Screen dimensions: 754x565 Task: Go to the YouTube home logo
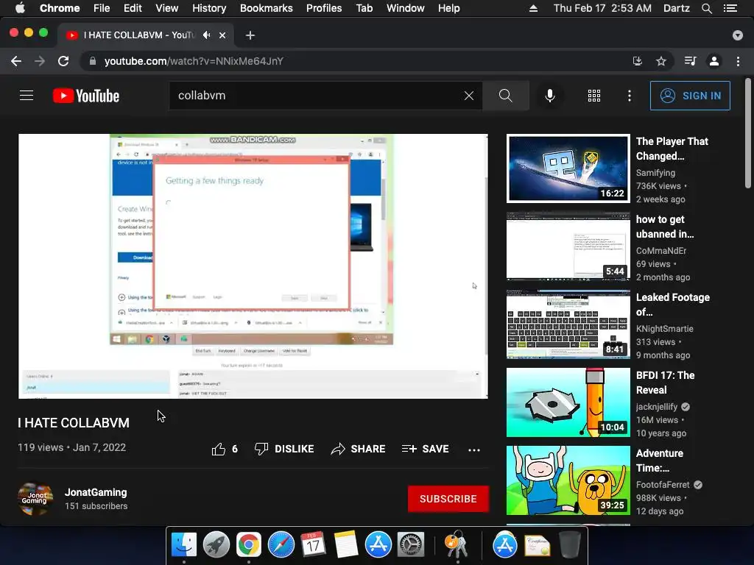pos(86,96)
